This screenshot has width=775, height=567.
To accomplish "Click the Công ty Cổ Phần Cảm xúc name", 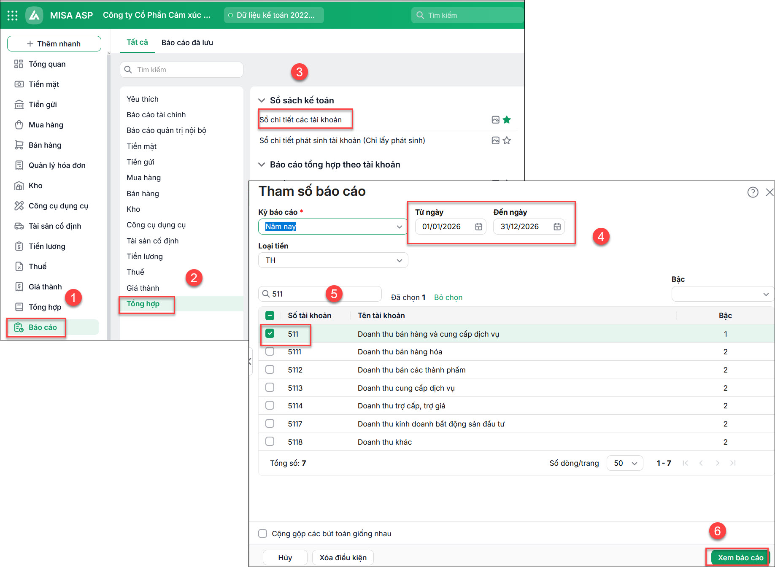I will 157,15.
